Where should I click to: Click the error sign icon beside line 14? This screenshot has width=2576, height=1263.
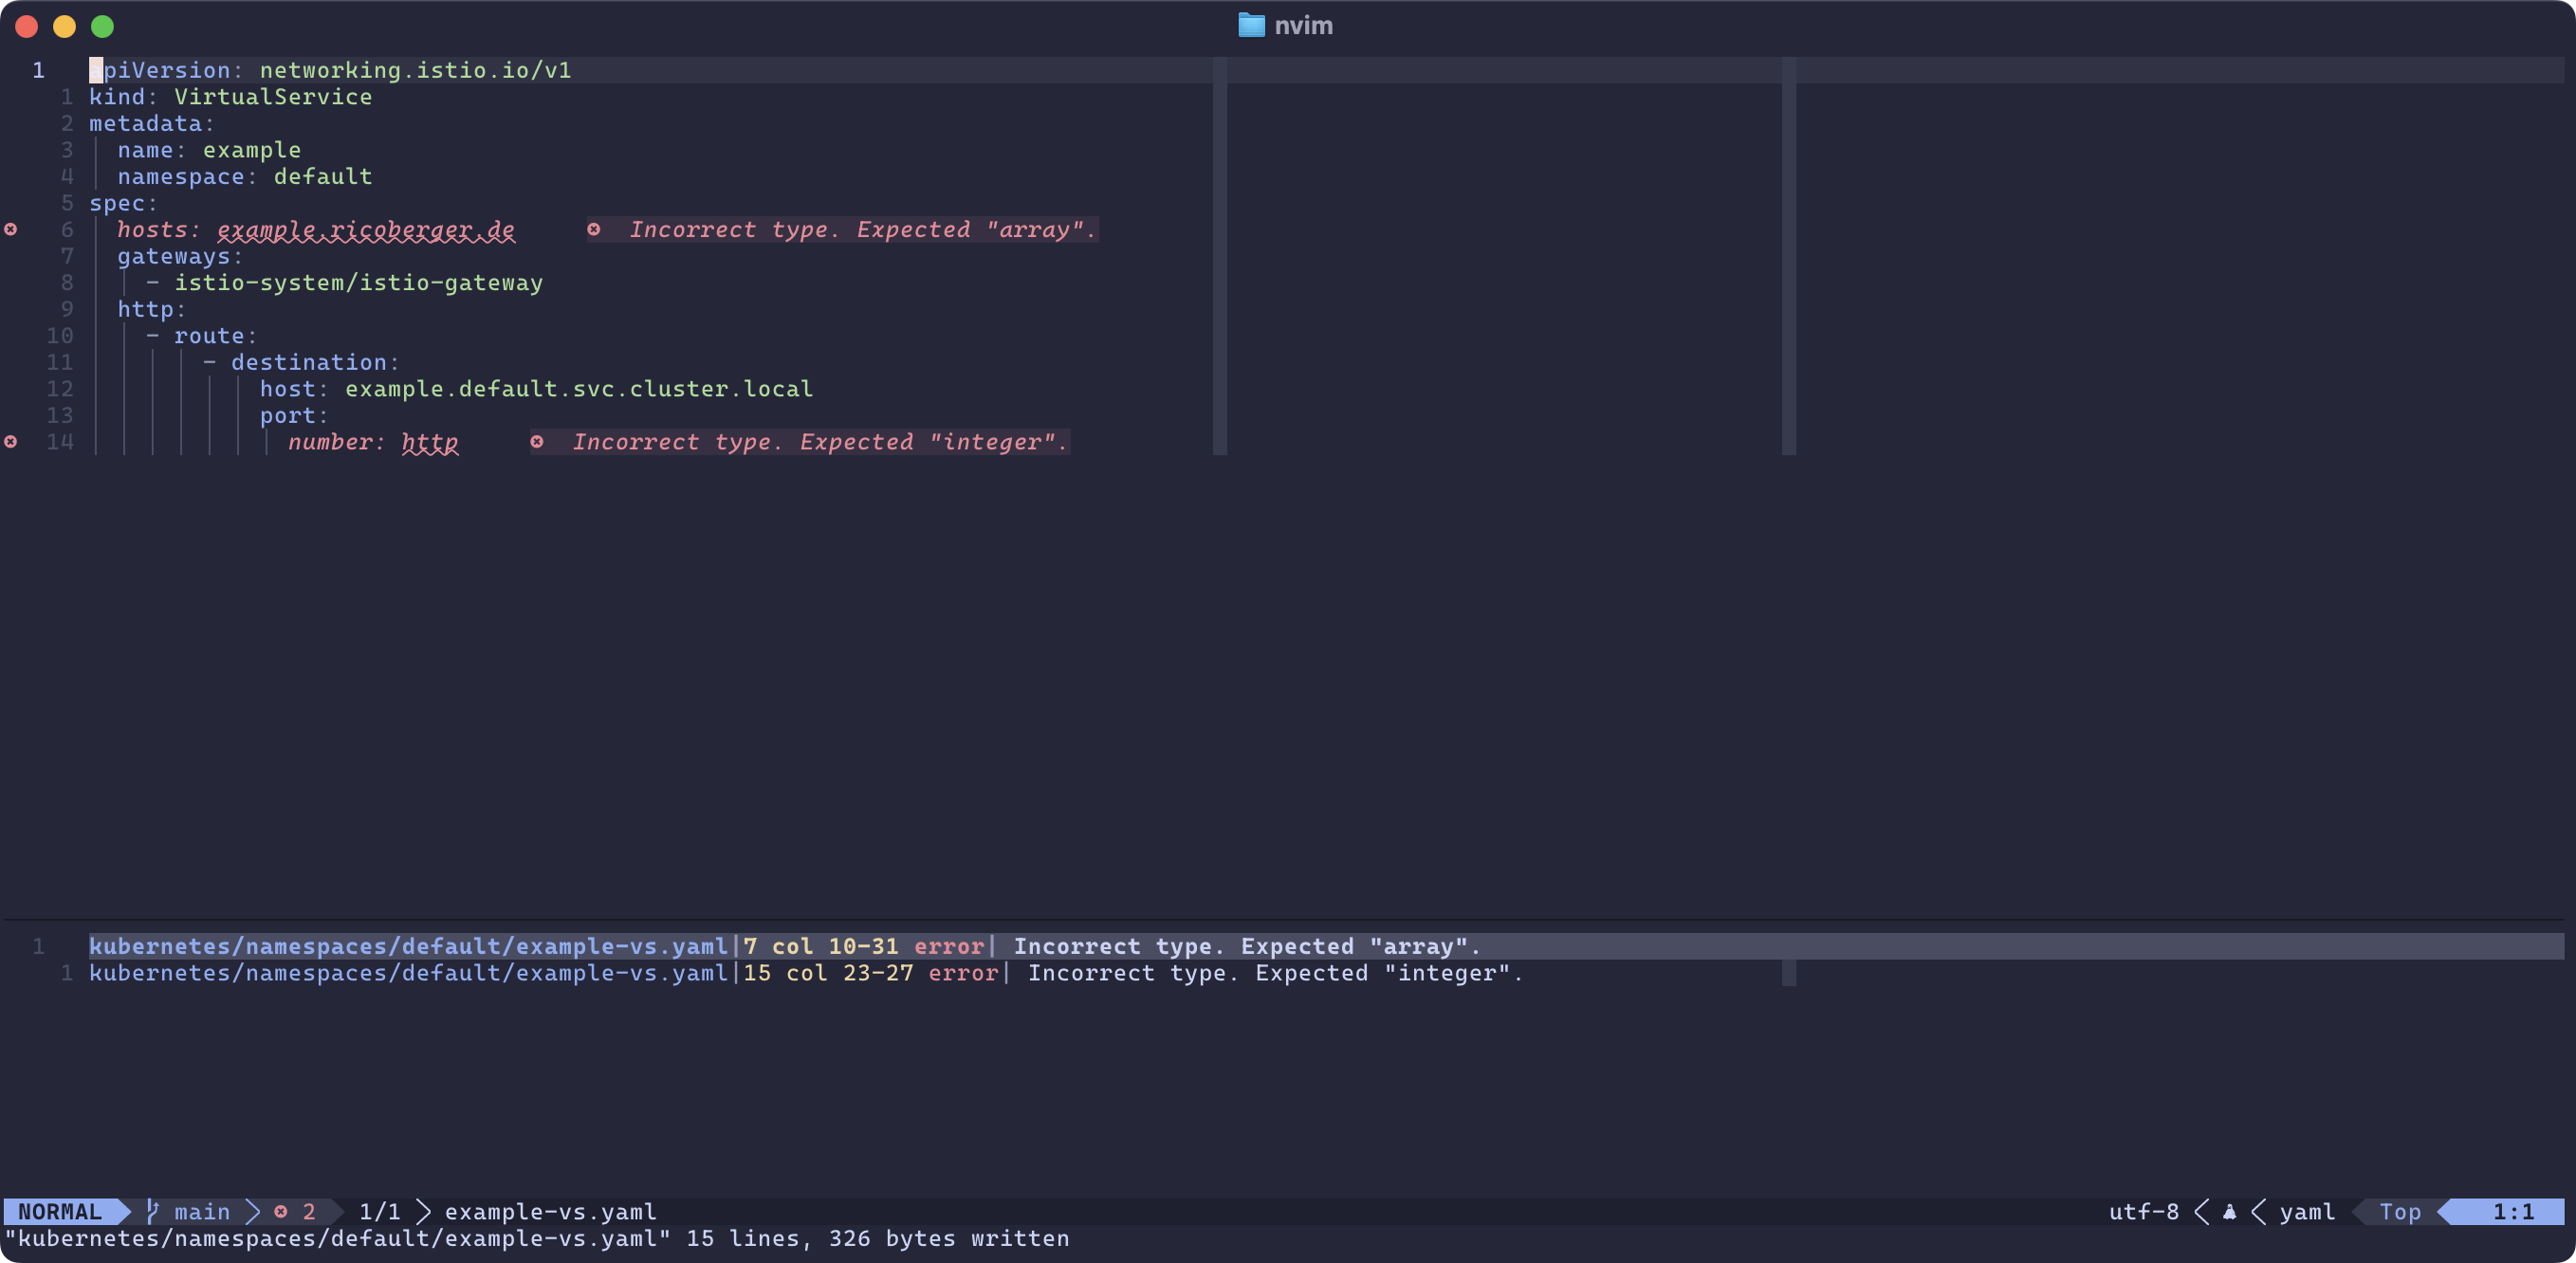click(11, 442)
